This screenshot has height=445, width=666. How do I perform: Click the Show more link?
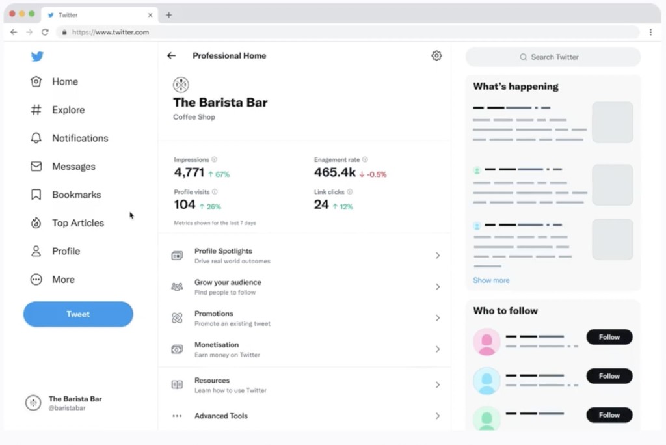[x=491, y=280]
